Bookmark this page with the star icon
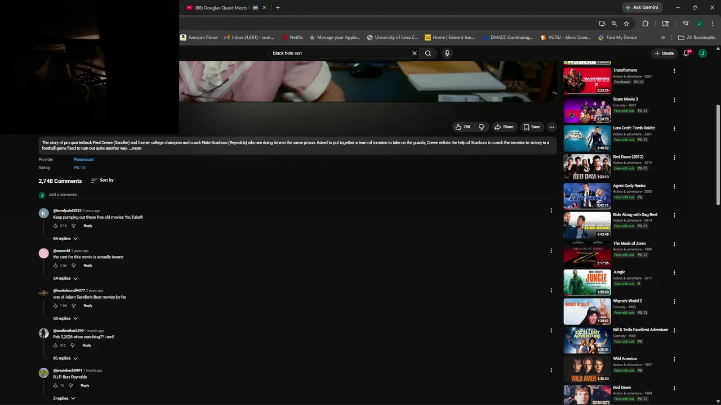Screen dimensions: 721x405 [x=626, y=24]
